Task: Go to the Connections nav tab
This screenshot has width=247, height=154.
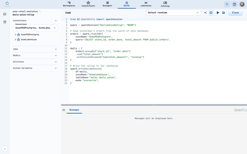Action: 88,4
